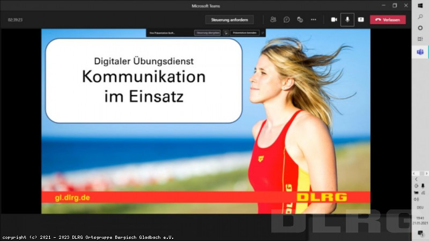Click the share content icon

click(x=361, y=20)
